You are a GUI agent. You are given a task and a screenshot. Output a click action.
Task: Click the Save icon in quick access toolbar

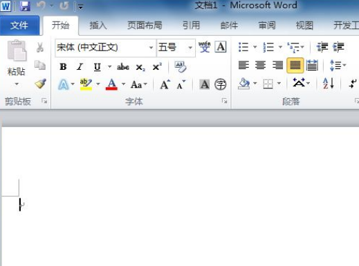coord(25,6)
